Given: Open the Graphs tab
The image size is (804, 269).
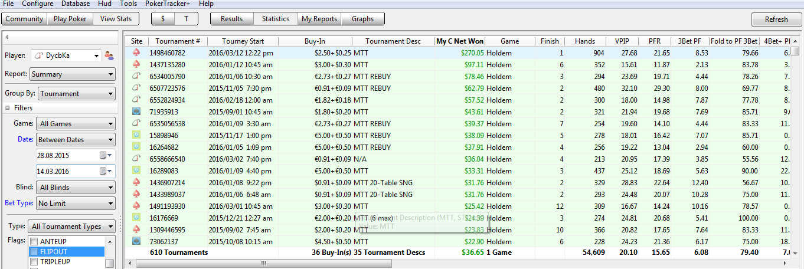Looking at the screenshot, I should click(x=362, y=19).
